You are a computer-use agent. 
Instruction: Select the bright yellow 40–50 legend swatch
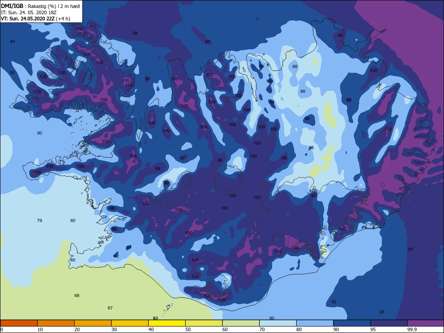(x=167, y=323)
